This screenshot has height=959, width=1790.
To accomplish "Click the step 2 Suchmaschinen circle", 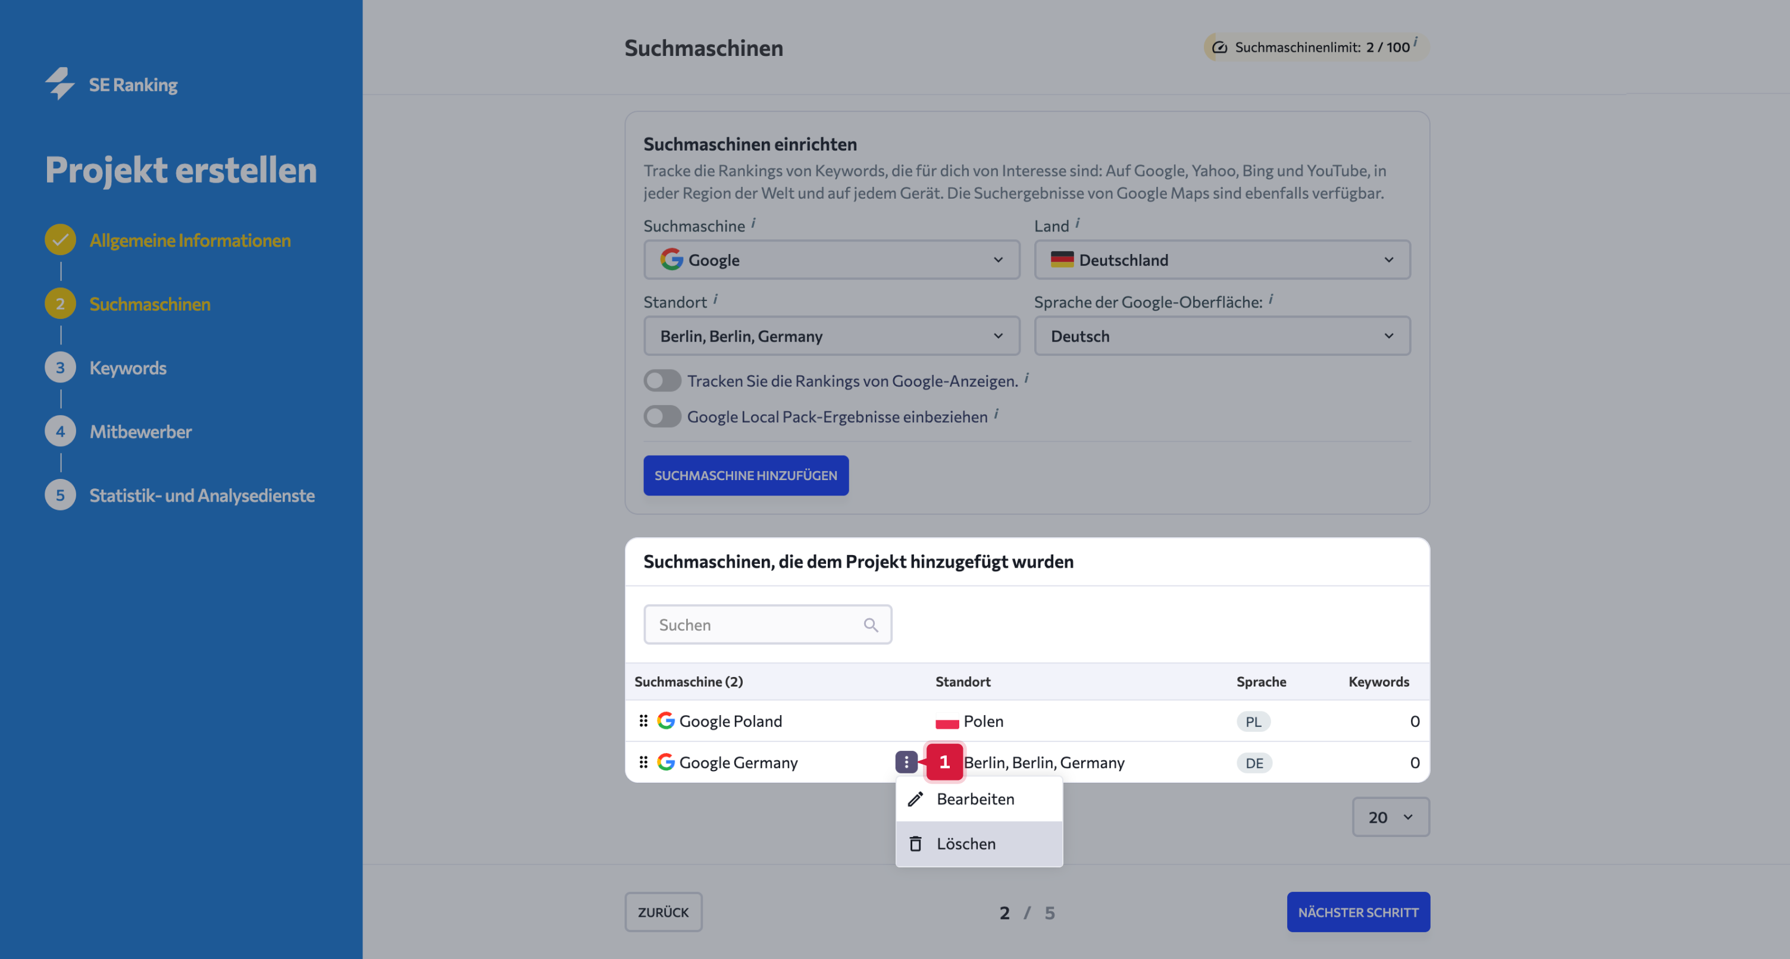I will pos(61,303).
